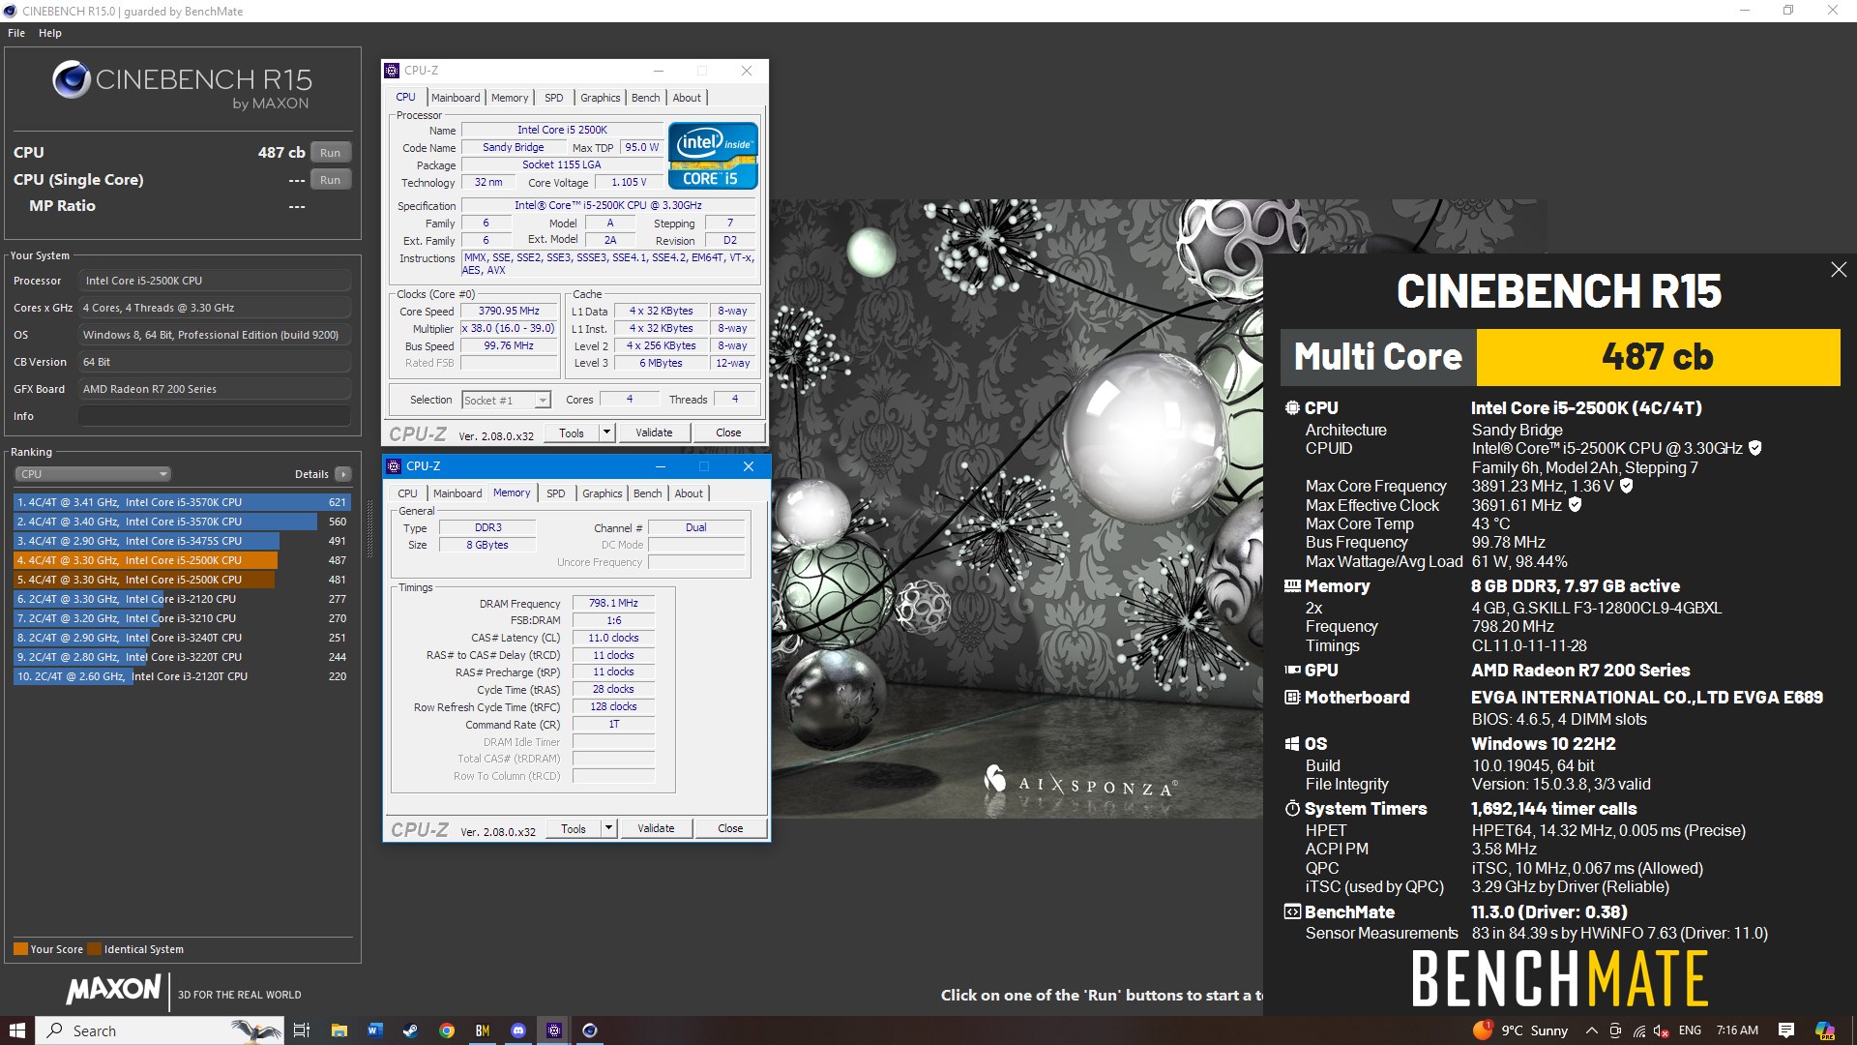Click the Info input field
The width and height of the screenshot is (1857, 1045).
point(215,416)
